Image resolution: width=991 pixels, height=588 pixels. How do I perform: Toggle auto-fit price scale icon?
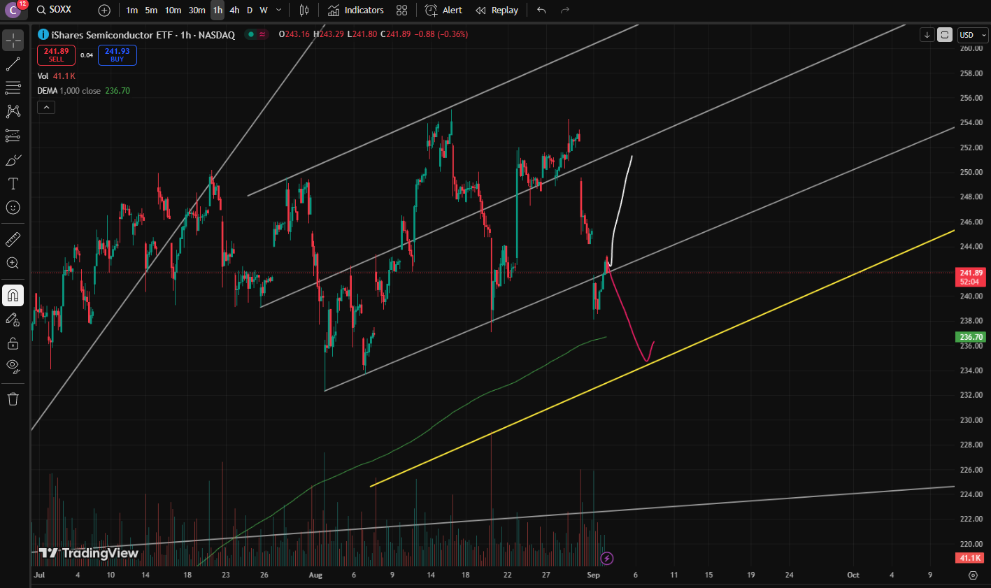945,35
